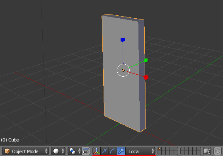Enable the translate manipulator arrow icon
The width and height of the screenshot is (223, 156).
[x=104, y=151]
